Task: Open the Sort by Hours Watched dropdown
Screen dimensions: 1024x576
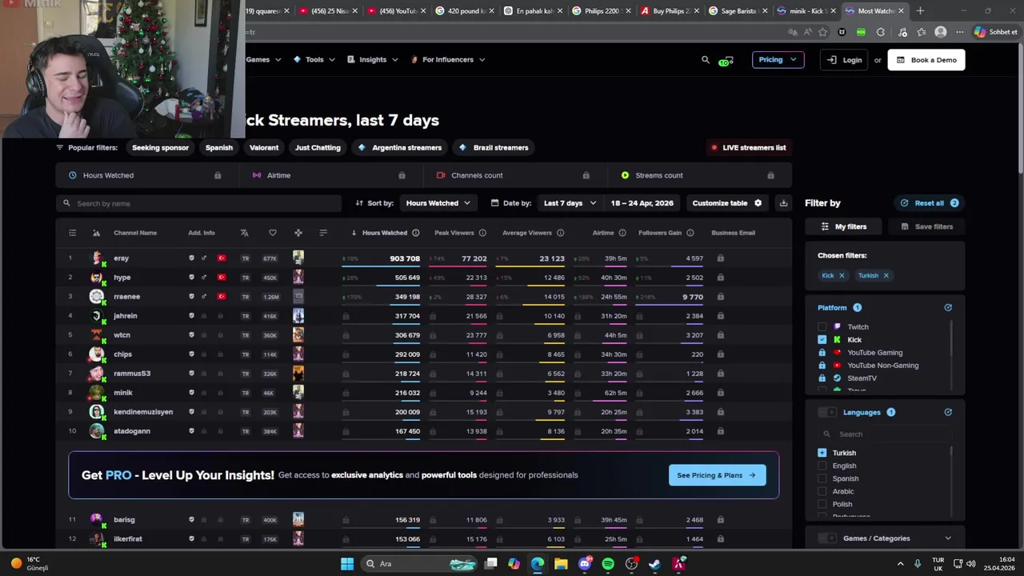Action: [x=438, y=203]
